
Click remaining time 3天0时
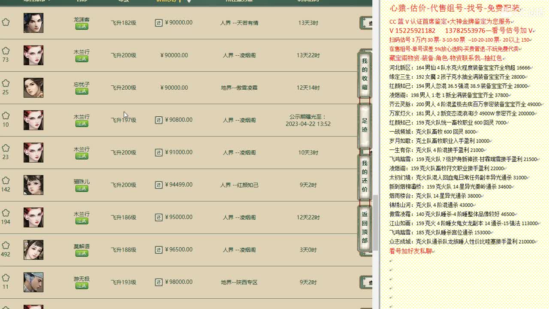308,250
